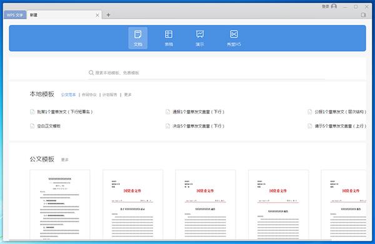Click file icon beside 批复1个章单发文
The width and height of the screenshot is (375, 244).
[32, 112]
